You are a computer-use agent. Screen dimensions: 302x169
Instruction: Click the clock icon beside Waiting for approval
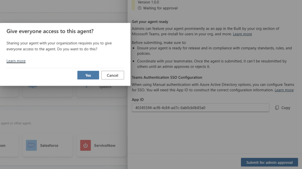tap(139, 8)
